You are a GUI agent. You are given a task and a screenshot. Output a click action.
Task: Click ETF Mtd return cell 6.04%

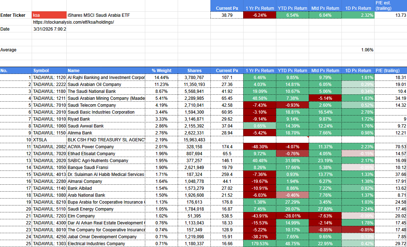[325, 15]
